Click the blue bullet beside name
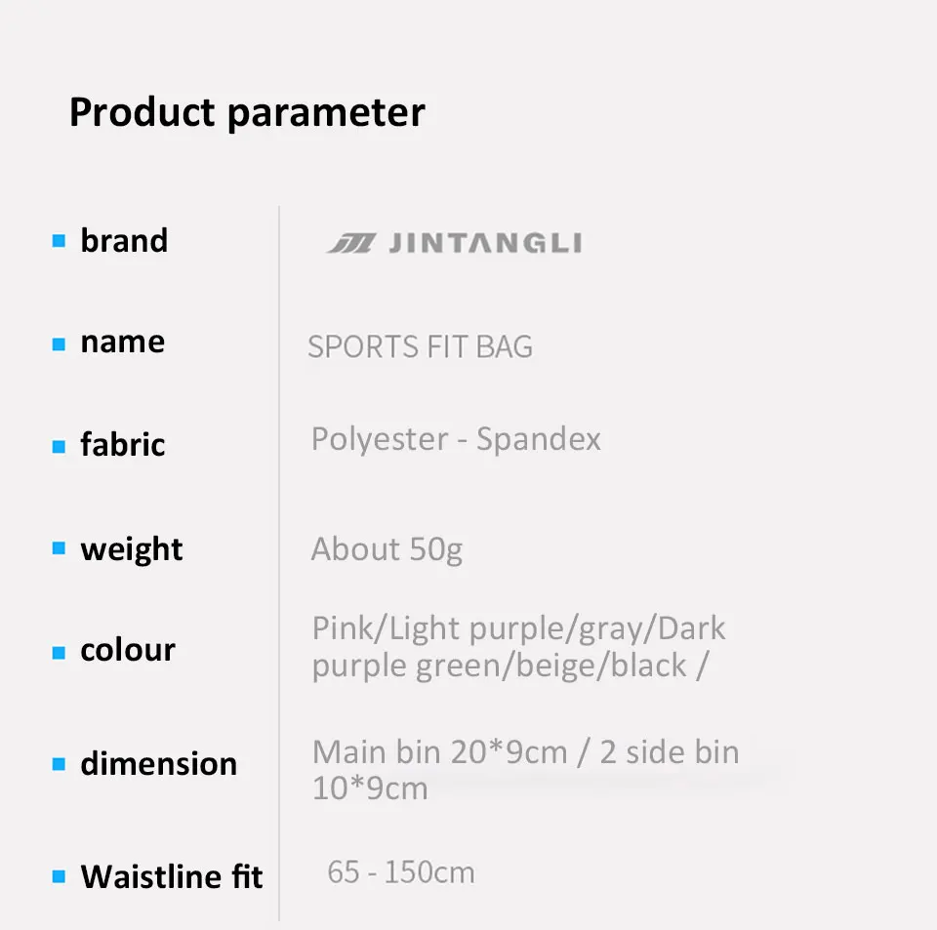The height and width of the screenshot is (930, 937). (59, 344)
